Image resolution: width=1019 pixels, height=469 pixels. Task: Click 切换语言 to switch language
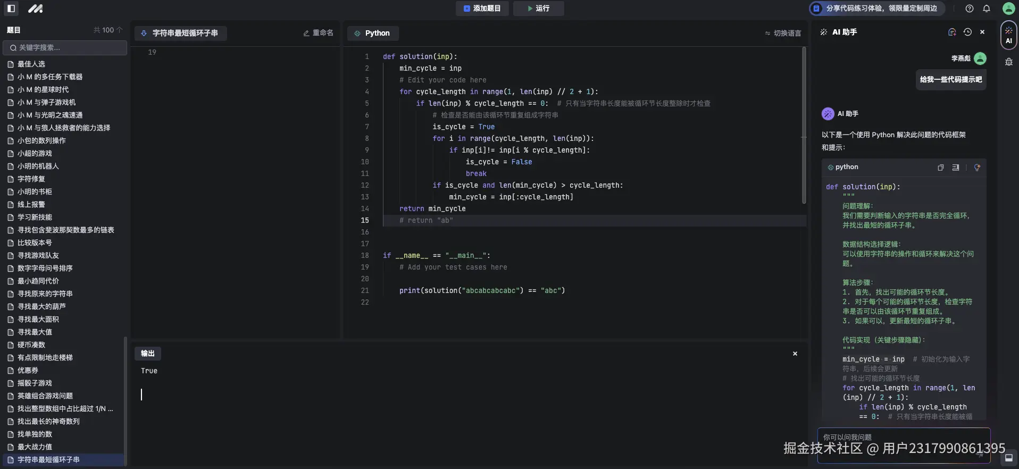(783, 33)
